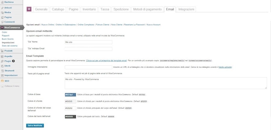Click the Immagine intestazione URL field
The image size is (271, 130).
click(x=89, y=67)
